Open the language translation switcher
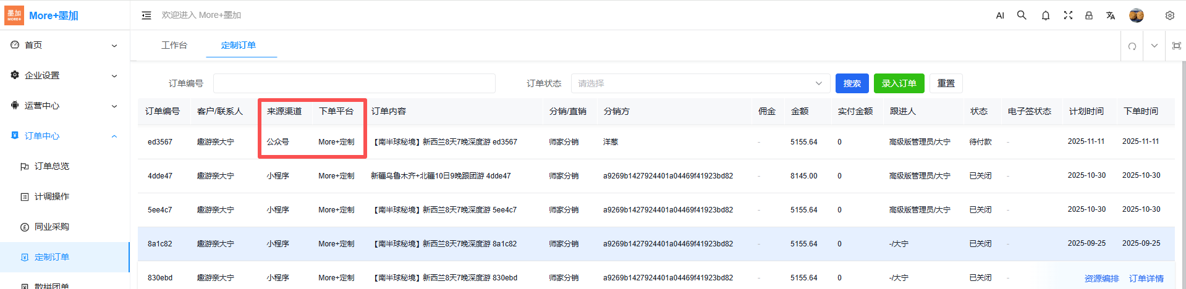Screen dimensions: 1186x289 pyautogui.click(x=1111, y=15)
